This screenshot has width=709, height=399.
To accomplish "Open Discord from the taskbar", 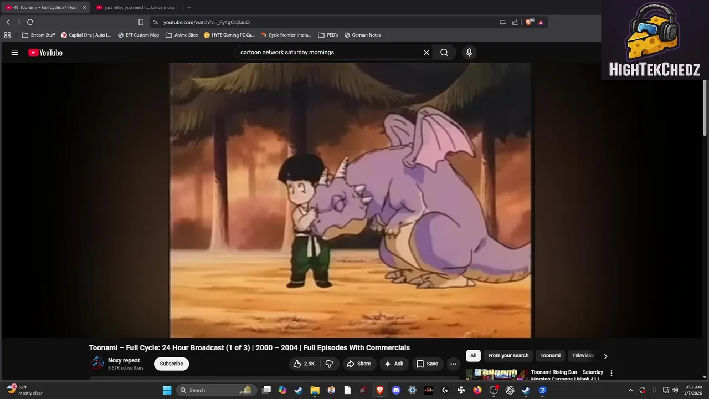I will [x=396, y=390].
